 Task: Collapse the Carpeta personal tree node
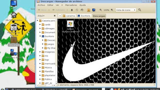click(37, 20)
